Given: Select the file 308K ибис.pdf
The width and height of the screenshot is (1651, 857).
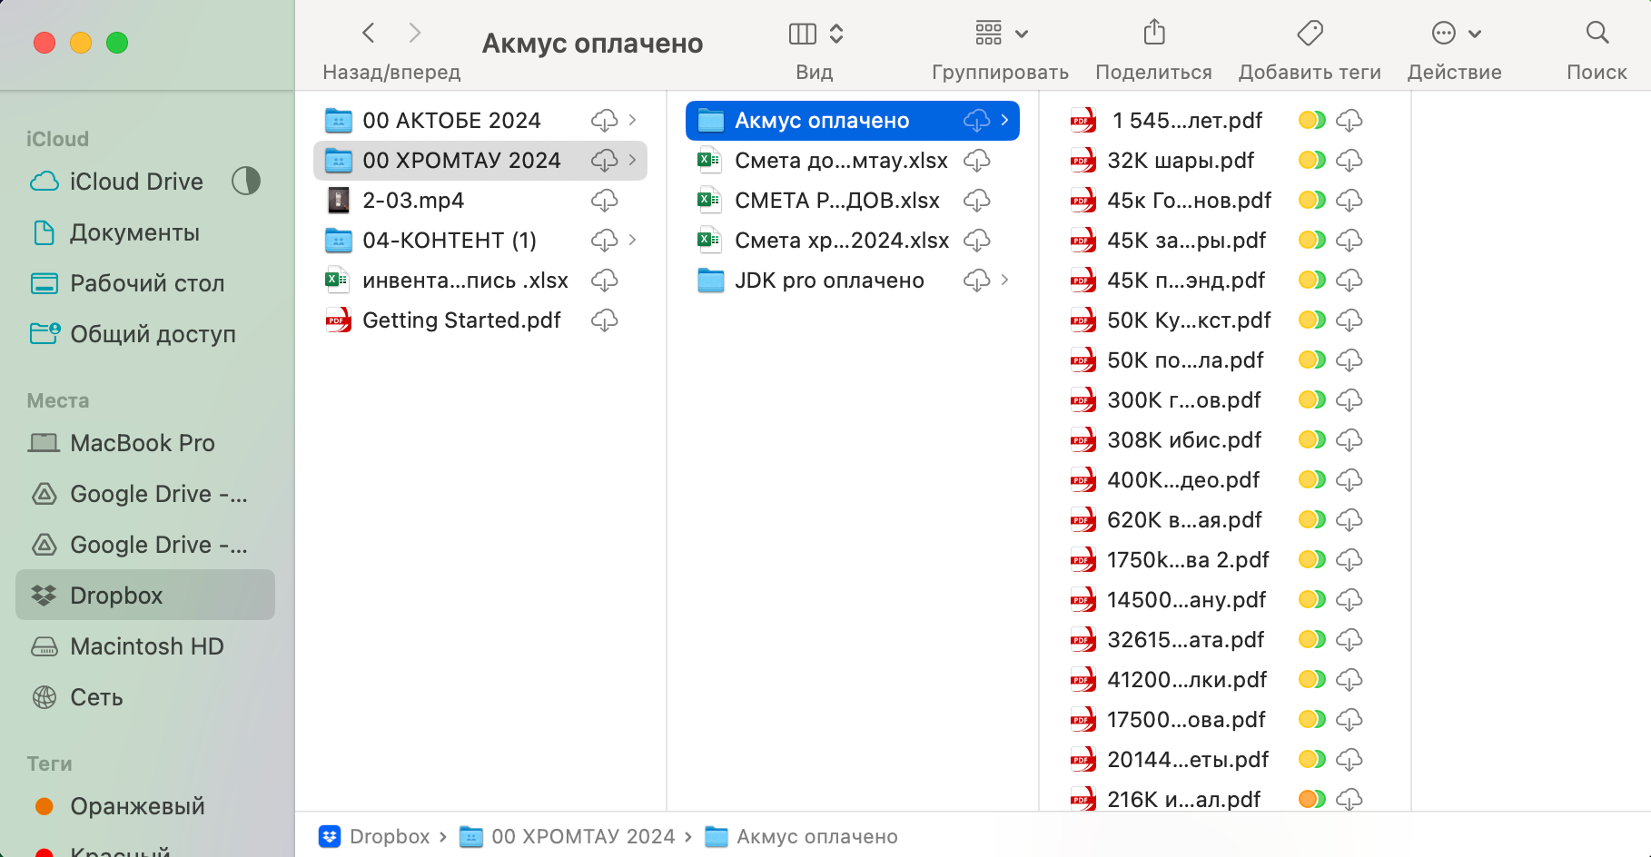Looking at the screenshot, I should click(1183, 440).
